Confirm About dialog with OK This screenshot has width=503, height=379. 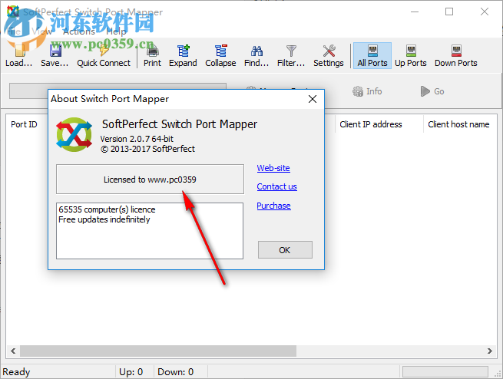[x=285, y=250]
